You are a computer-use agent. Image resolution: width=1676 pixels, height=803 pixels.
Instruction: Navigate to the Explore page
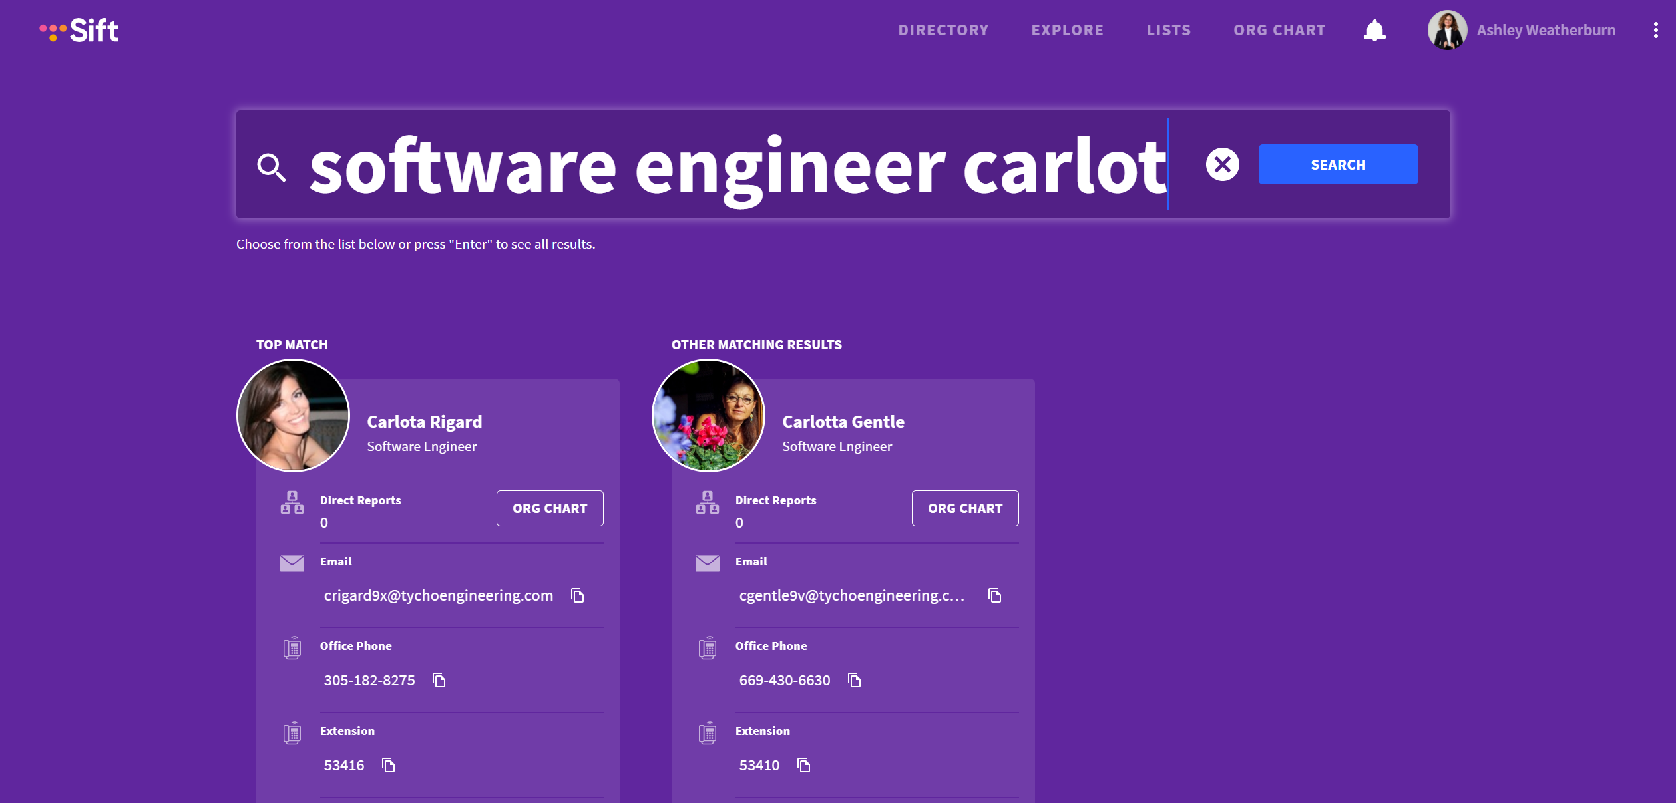pos(1067,29)
